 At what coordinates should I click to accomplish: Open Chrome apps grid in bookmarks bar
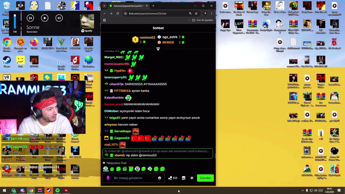pyautogui.click(x=104, y=20)
